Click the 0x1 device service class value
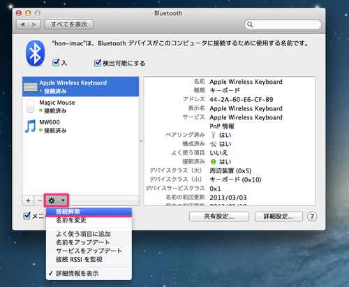This screenshot has height=287, width=349. (215, 189)
